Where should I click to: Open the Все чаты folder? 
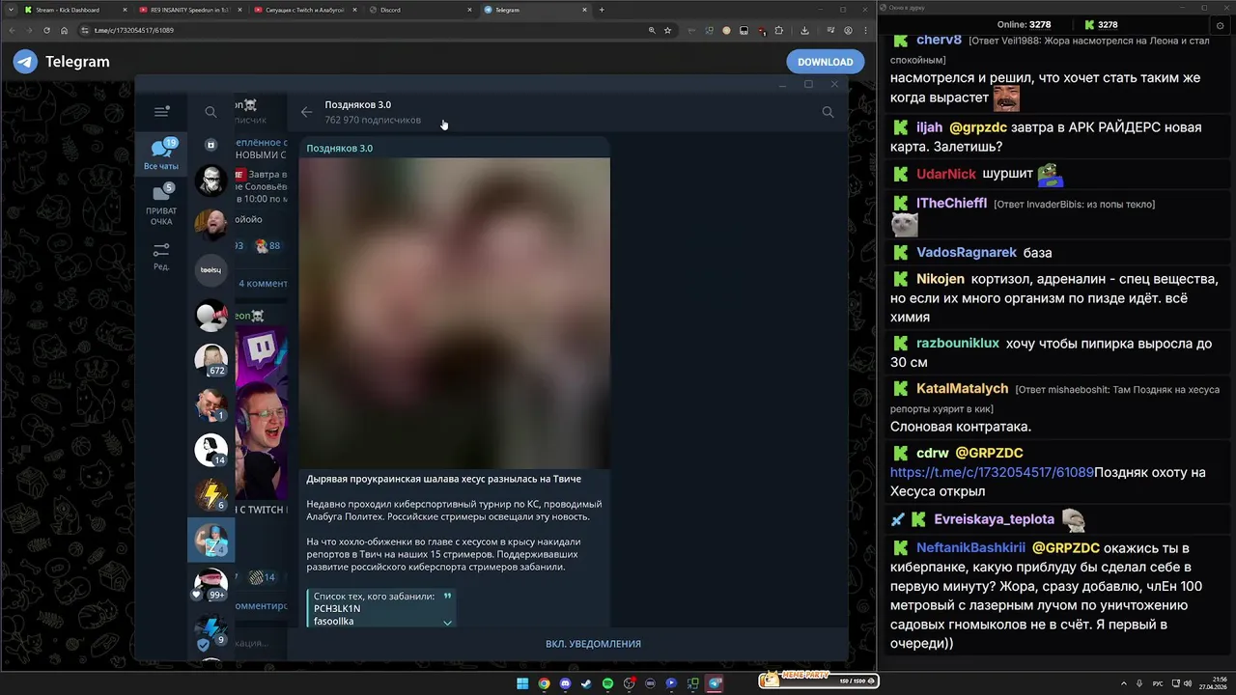[161, 154]
